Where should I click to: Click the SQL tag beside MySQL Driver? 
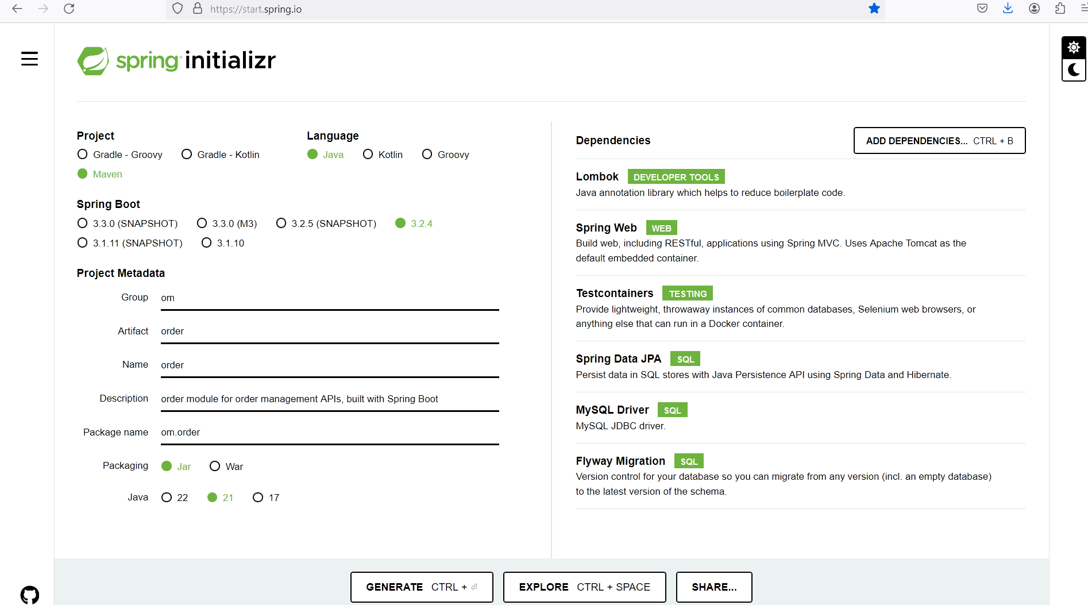coord(672,410)
